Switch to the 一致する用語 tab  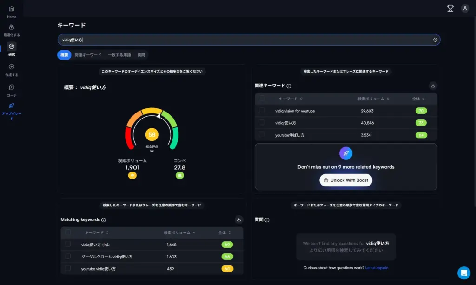tap(119, 55)
